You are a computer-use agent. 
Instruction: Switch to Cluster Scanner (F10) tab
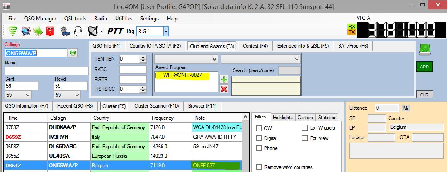coord(156,106)
